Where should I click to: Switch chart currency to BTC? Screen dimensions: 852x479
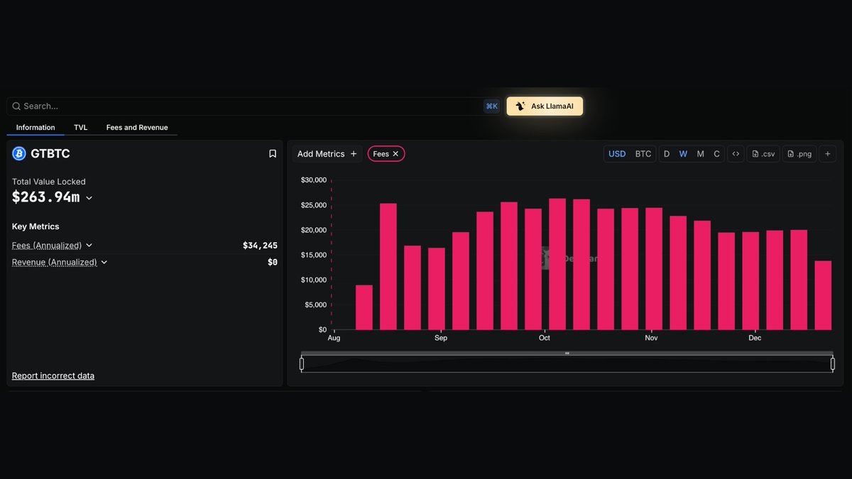pos(643,153)
